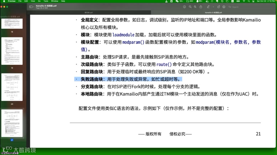This screenshot has width=277, height=155.
Task: Click the date and time display
Action: pos(266,1)
